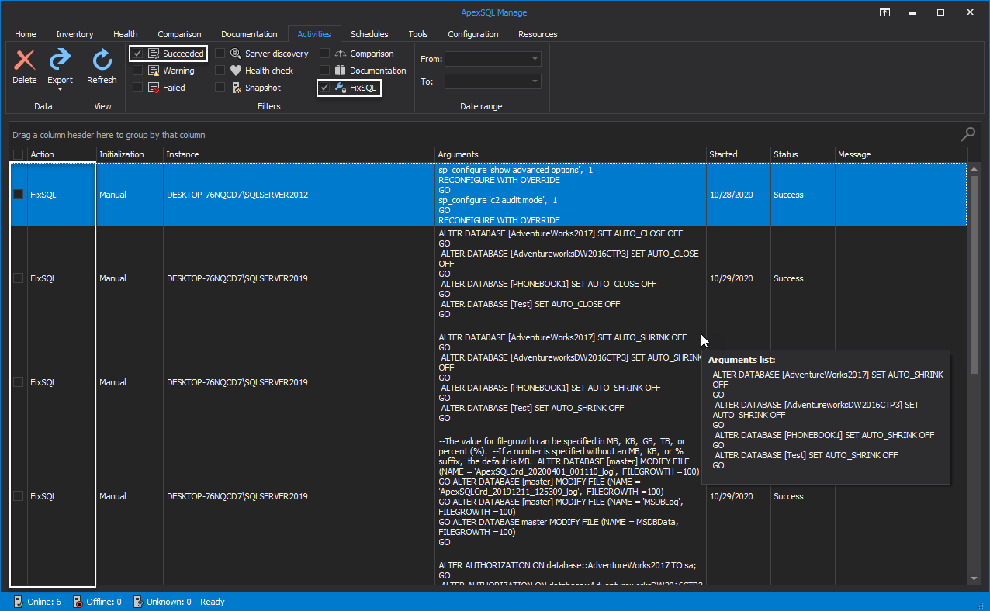Click the Unknown servers status icon
Image resolution: width=990 pixels, height=611 pixels.
137,602
